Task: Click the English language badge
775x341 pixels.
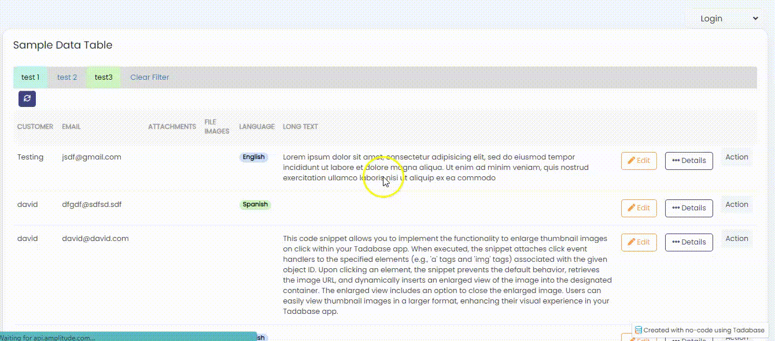Action: pos(253,157)
